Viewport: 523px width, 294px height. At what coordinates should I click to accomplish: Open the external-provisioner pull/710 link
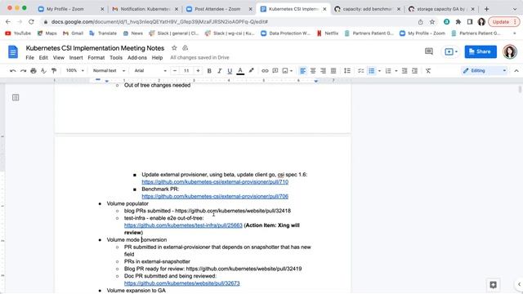[215, 181]
